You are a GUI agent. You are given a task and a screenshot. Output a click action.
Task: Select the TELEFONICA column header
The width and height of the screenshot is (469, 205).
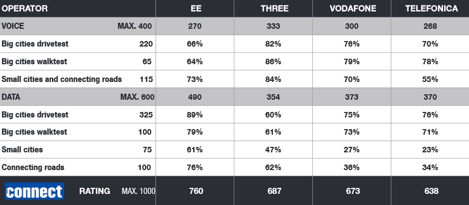pyautogui.click(x=431, y=8)
